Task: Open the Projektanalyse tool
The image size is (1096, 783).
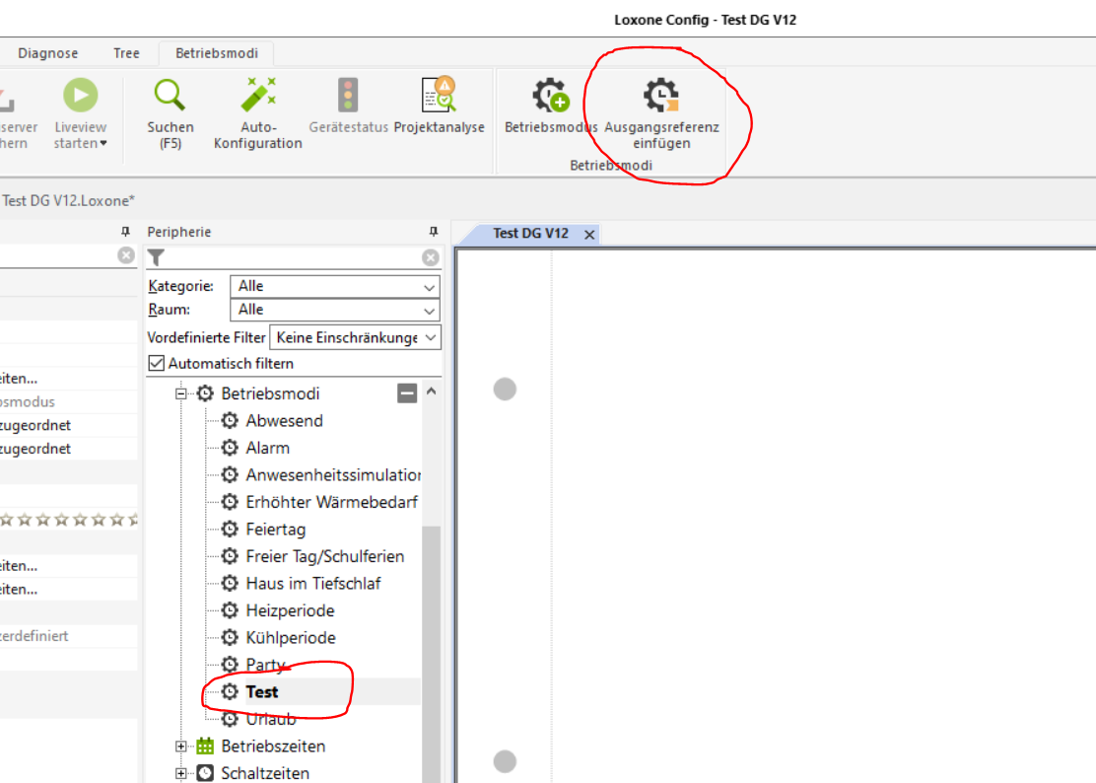Action: (439, 96)
